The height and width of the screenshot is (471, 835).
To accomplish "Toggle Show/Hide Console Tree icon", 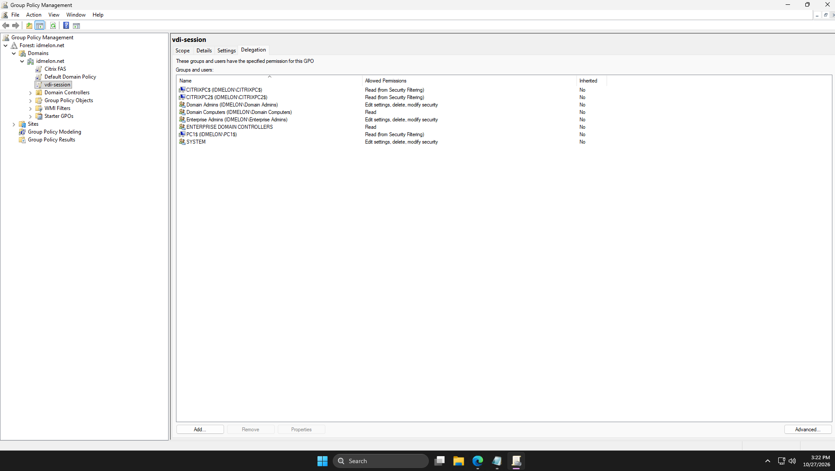I will tap(40, 26).
